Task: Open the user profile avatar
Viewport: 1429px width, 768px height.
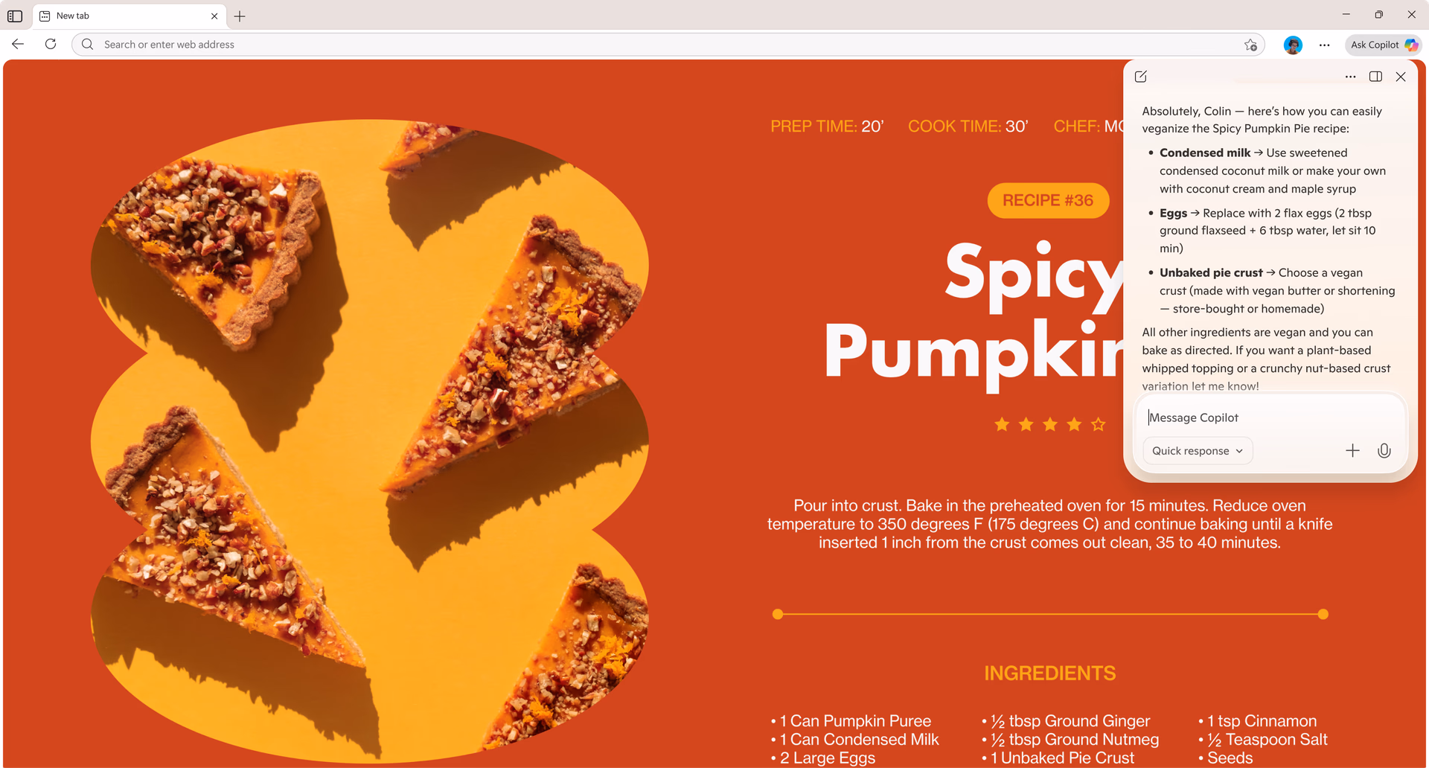Action: coord(1293,45)
